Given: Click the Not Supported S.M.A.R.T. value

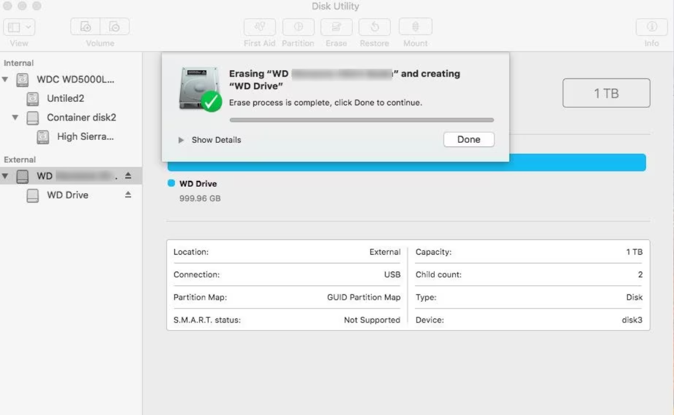Looking at the screenshot, I should coord(372,320).
